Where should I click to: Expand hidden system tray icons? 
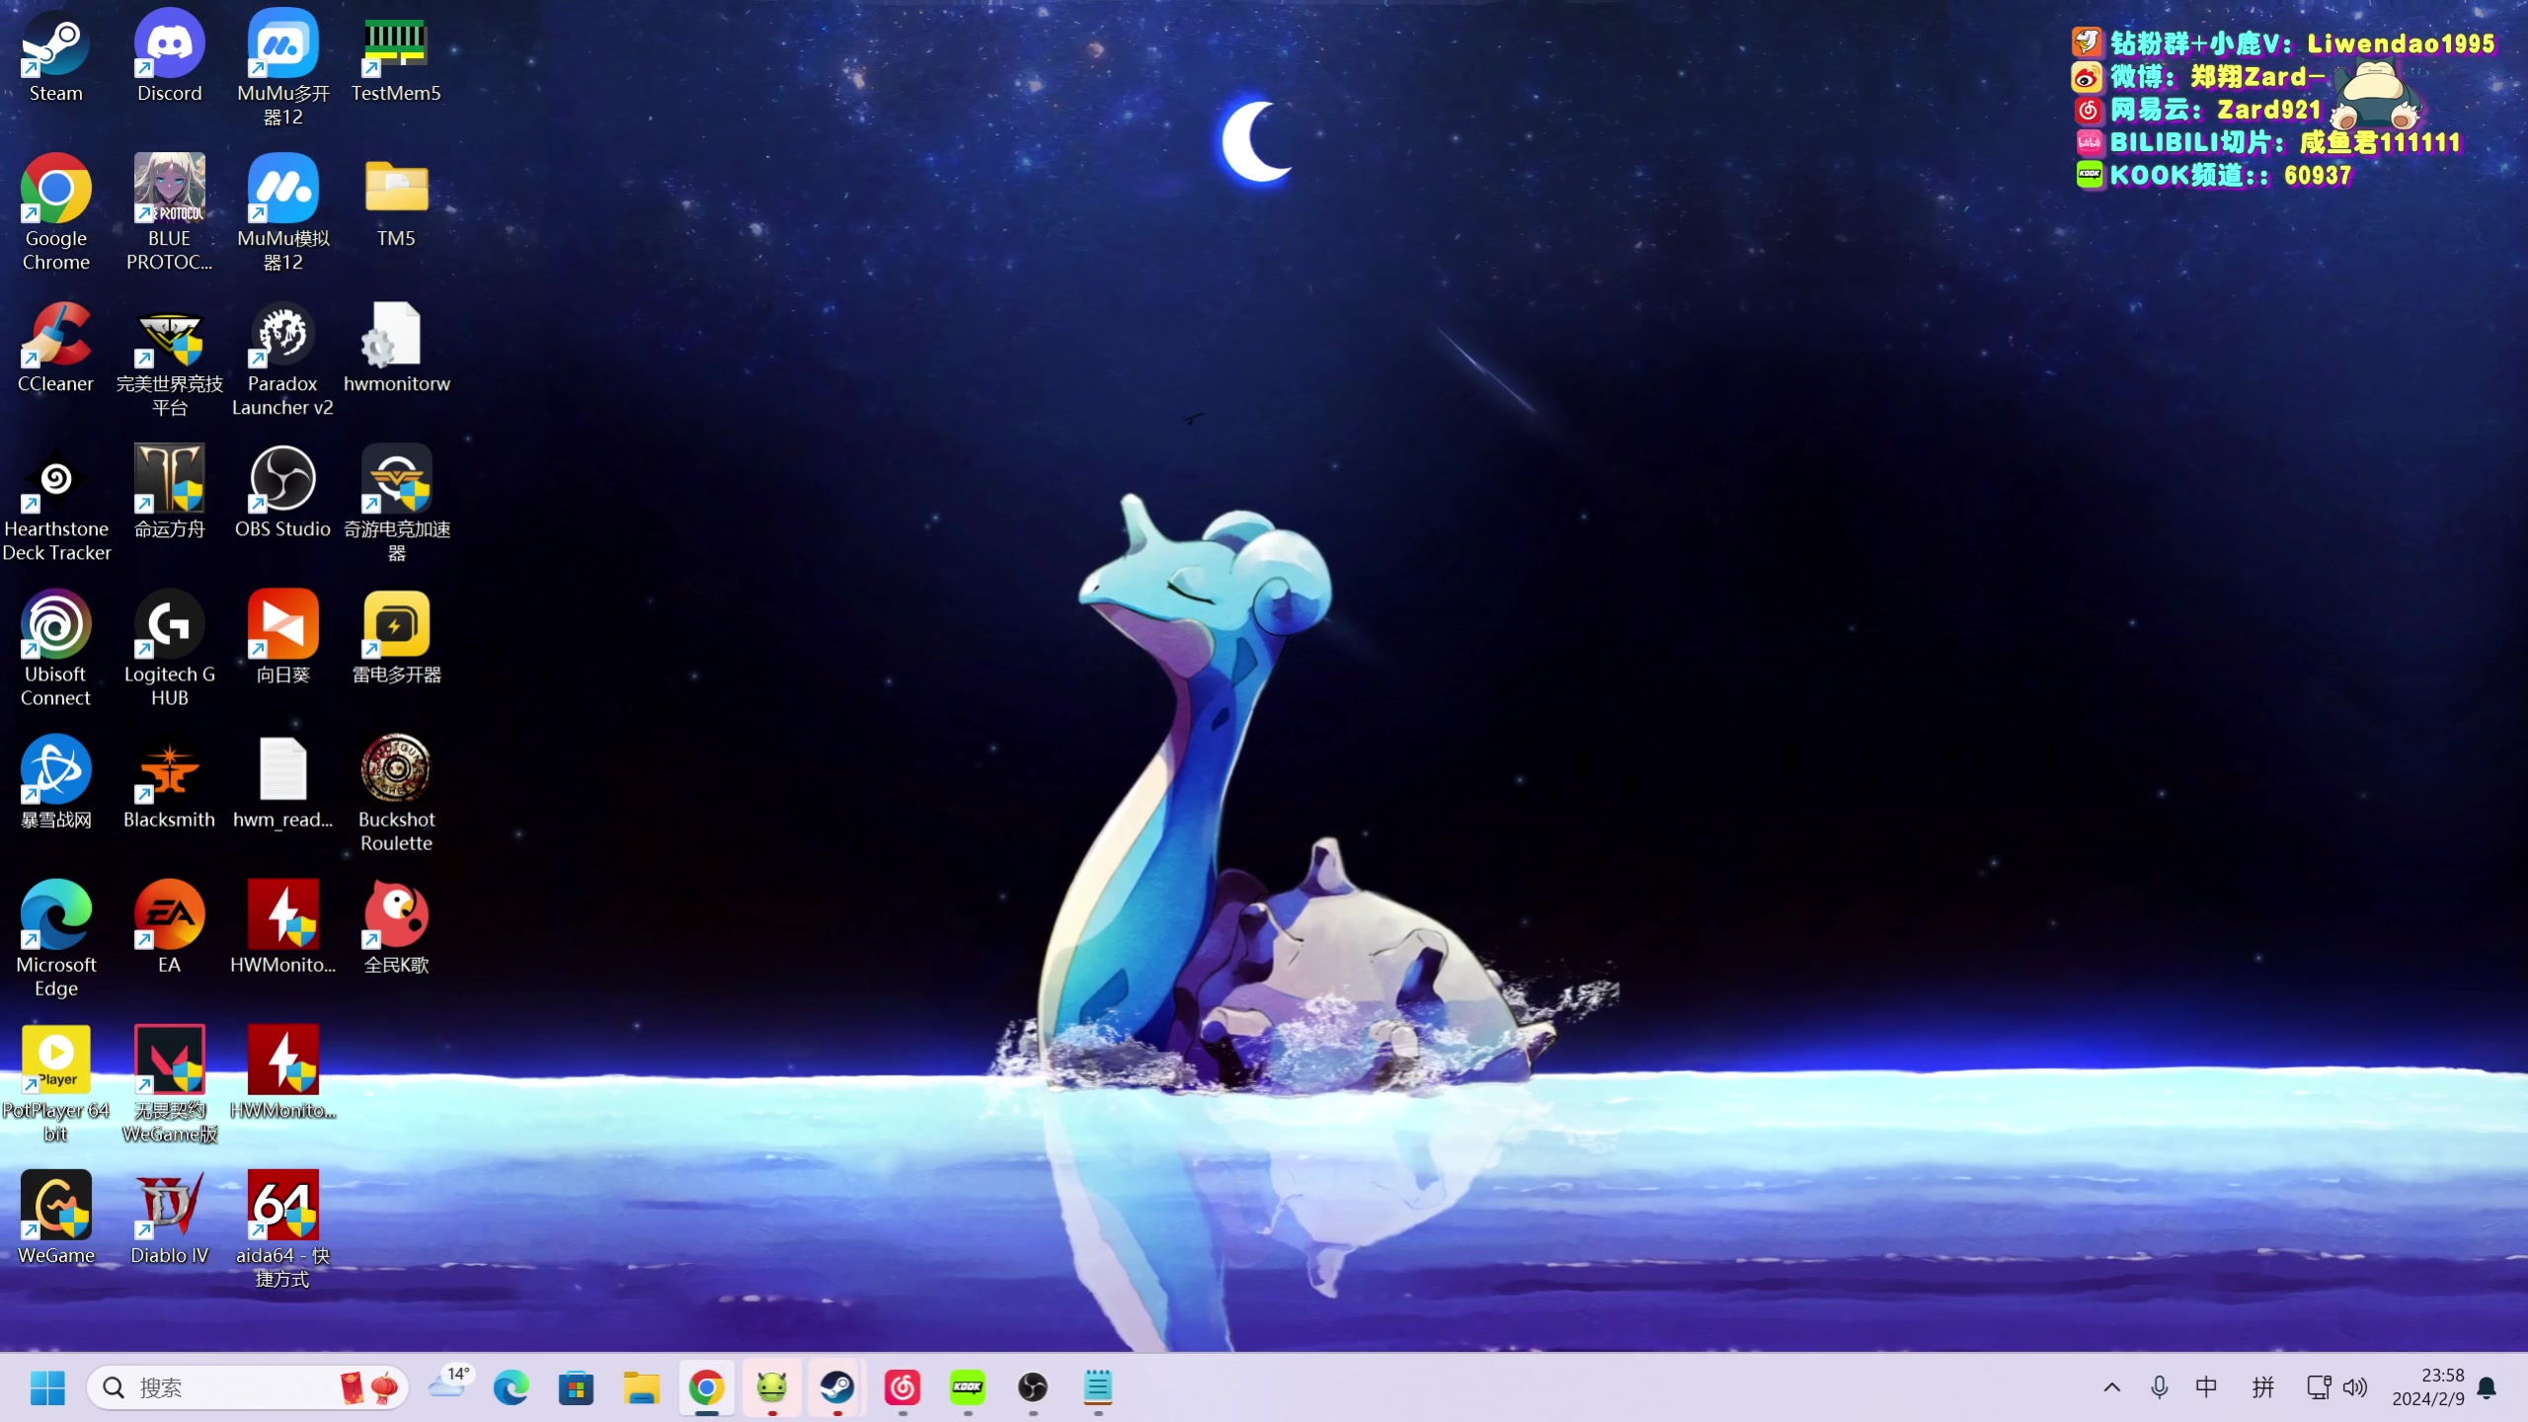pyautogui.click(x=2111, y=1387)
